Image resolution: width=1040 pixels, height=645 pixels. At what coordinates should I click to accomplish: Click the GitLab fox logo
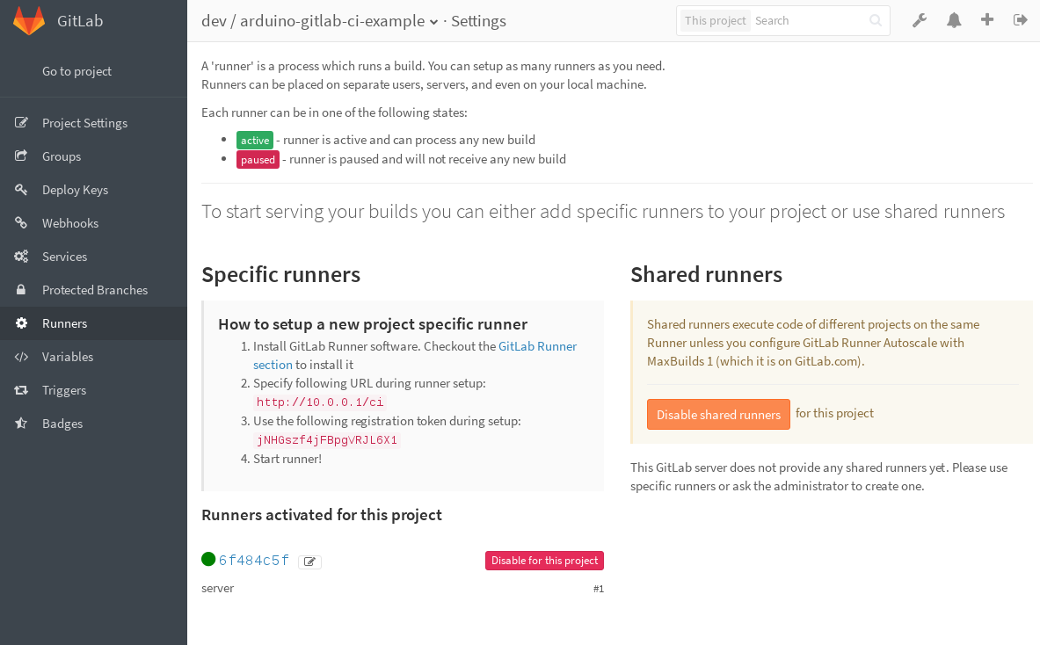29,20
